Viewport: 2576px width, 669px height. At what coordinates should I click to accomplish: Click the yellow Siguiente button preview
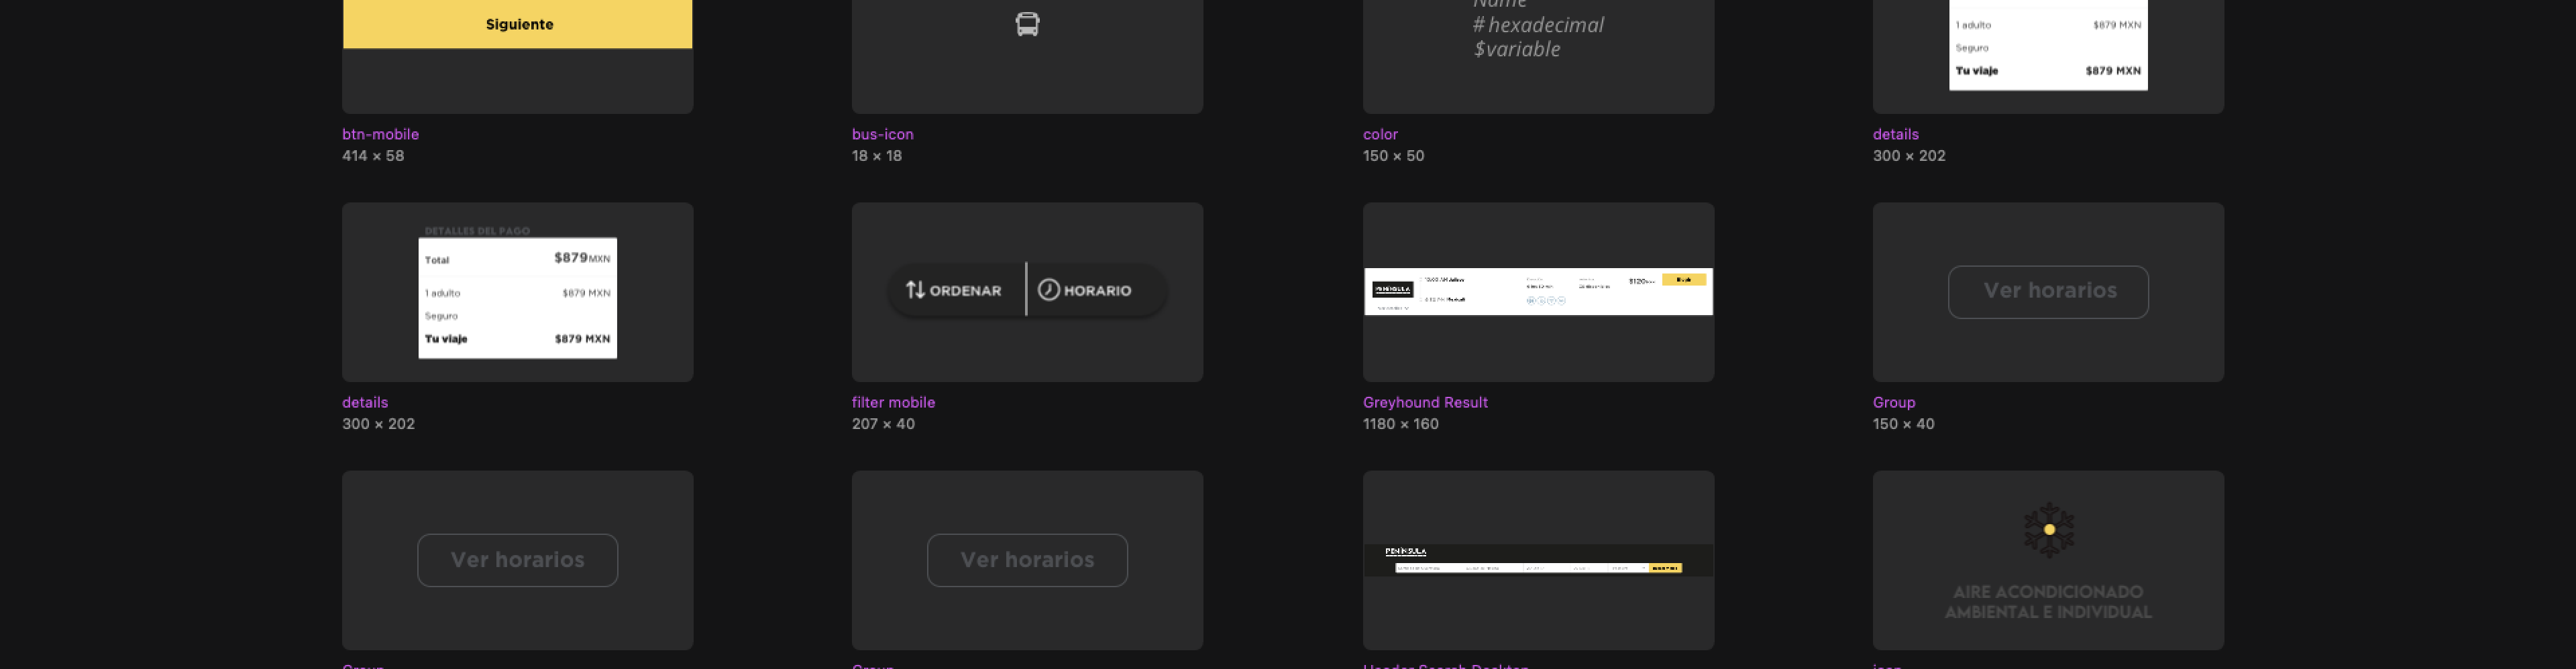coord(518,24)
